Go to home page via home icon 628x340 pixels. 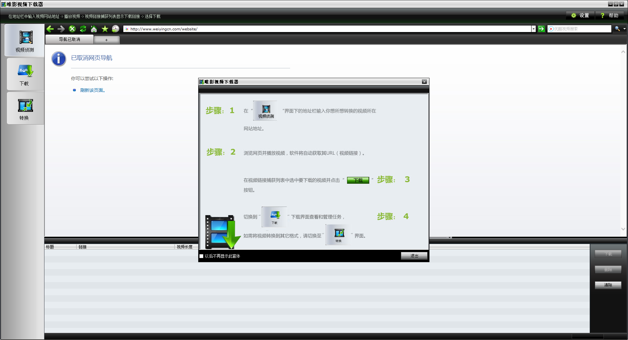click(94, 29)
